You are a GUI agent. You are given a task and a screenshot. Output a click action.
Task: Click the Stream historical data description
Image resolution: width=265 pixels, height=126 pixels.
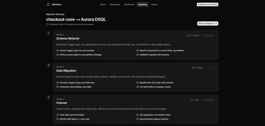(x=111, y=77)
